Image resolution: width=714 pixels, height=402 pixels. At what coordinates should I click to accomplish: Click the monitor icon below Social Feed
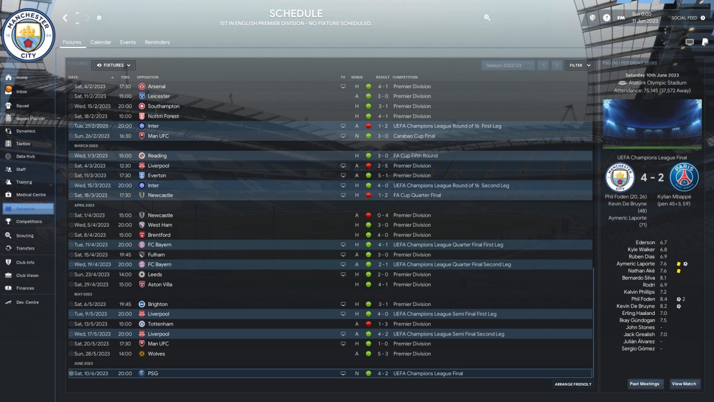(689, 42)
